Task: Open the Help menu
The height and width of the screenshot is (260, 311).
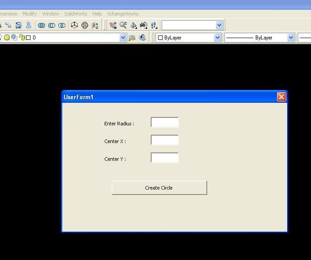Action: point(97,14)
